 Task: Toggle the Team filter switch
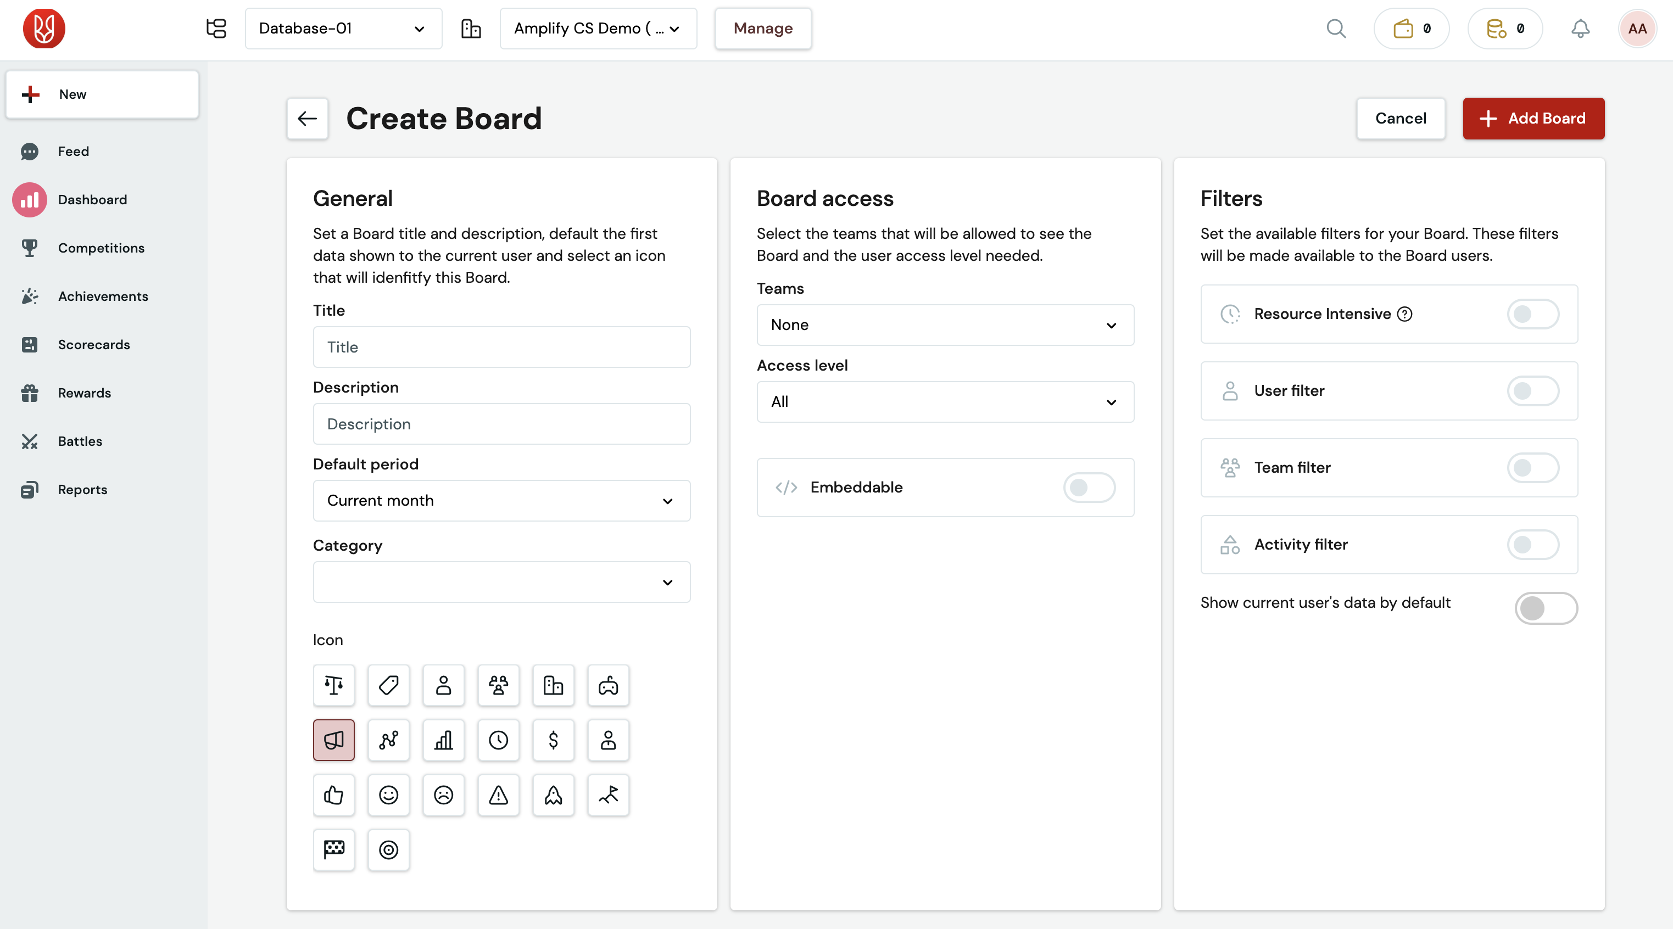click(1533, 467)
